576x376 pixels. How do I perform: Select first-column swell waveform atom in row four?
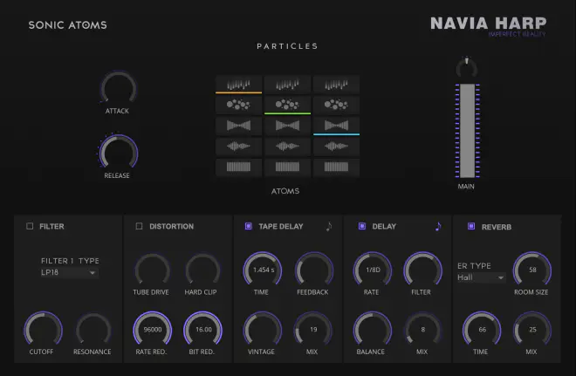[238, 147]
